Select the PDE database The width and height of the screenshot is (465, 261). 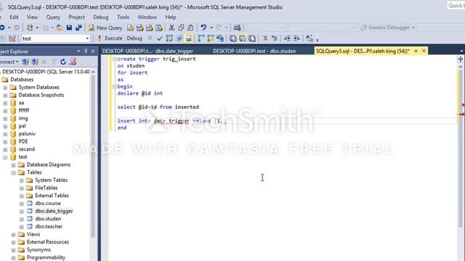coord(23,141)
